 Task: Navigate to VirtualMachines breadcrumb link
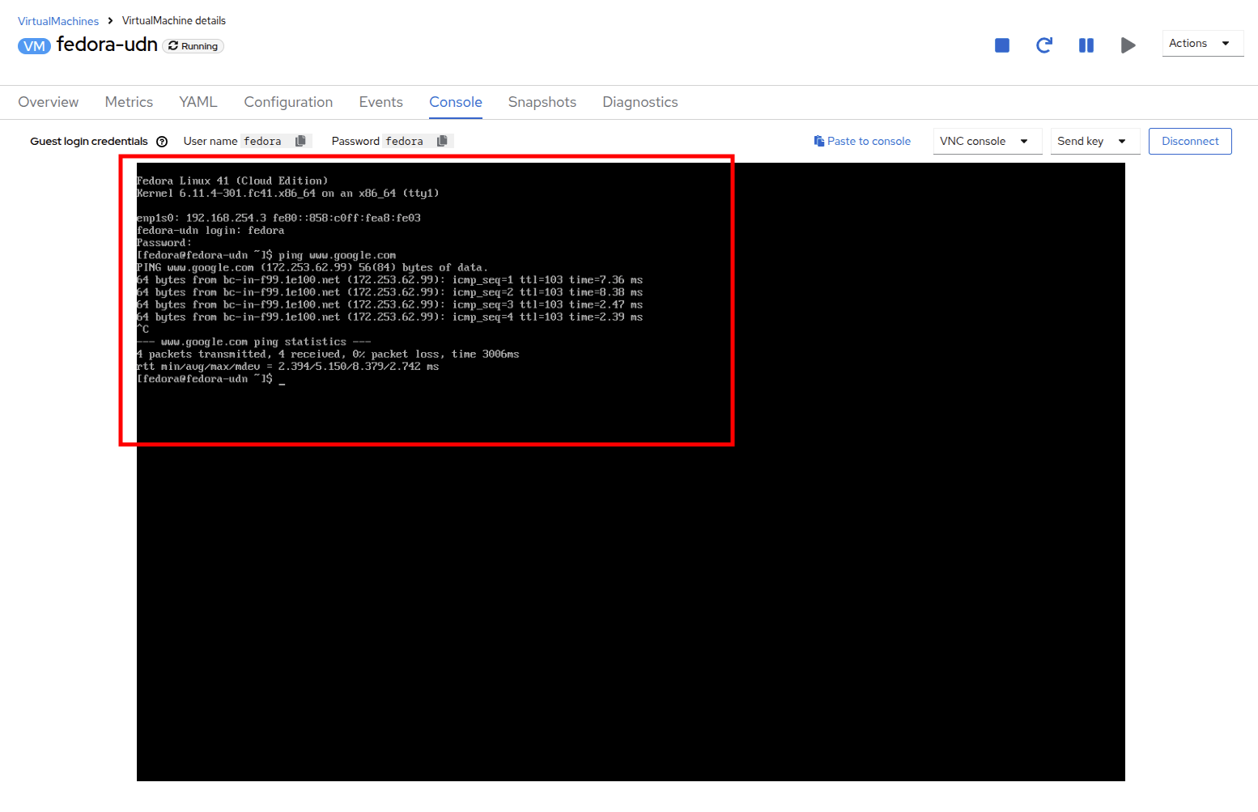[58, 21]
